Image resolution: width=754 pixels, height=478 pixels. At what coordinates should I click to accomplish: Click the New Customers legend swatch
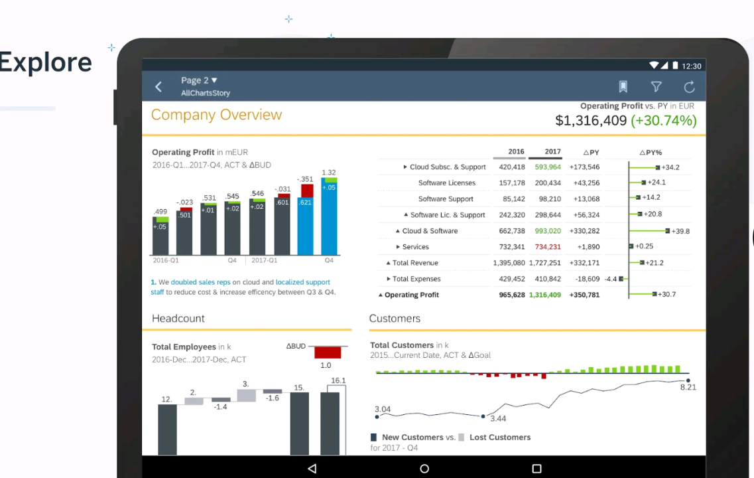click(373, 438)
